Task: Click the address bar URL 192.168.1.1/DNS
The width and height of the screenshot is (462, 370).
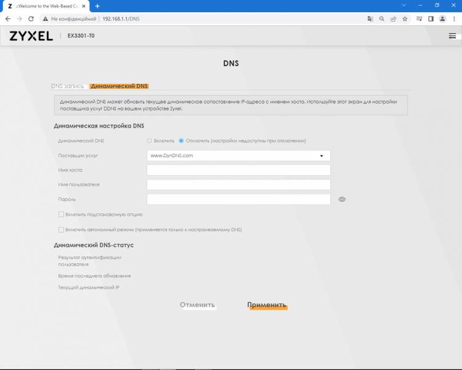Action: (x=121, y=19)
